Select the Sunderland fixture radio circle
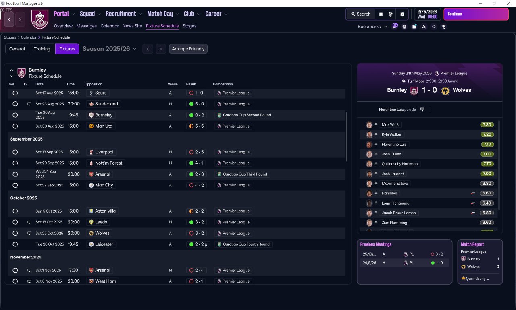This screenshot has width=516, height=310. [15, 104]
